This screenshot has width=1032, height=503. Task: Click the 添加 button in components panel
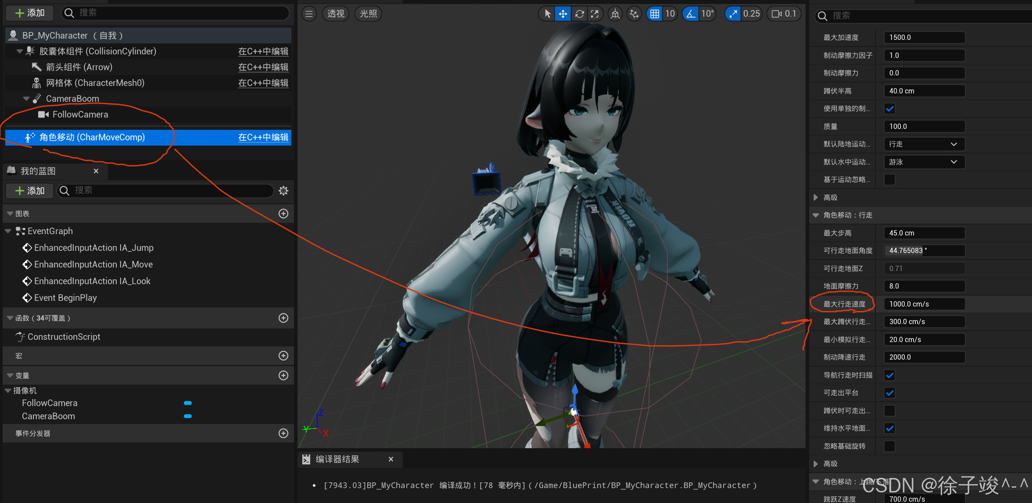(30, 13)
